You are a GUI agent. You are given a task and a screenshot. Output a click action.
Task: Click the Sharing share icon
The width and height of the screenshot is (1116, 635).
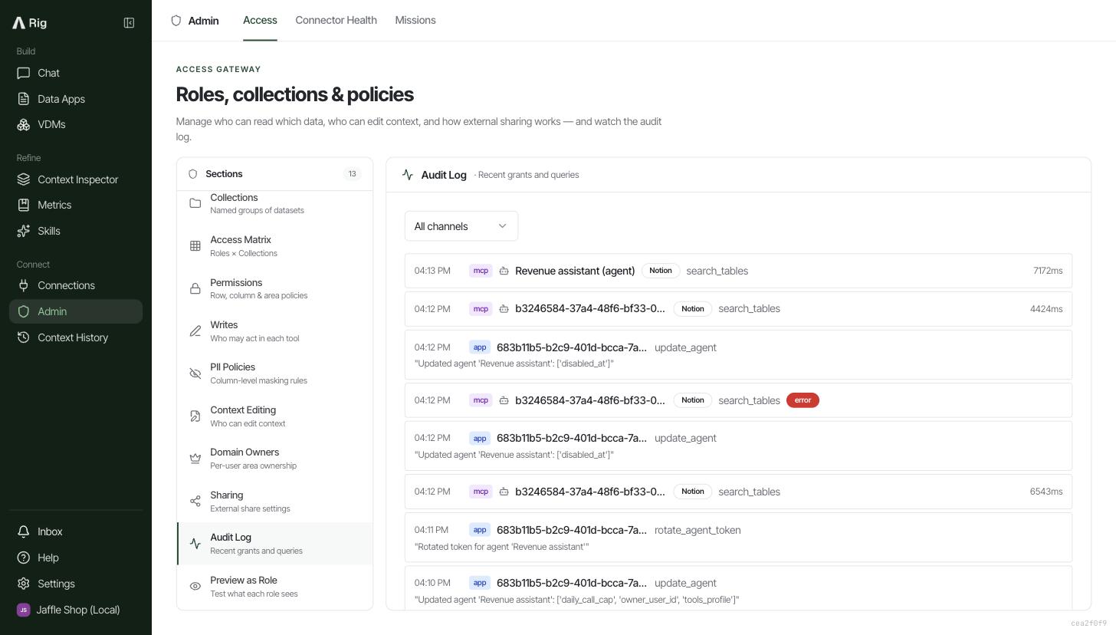[x=195, y=502]
